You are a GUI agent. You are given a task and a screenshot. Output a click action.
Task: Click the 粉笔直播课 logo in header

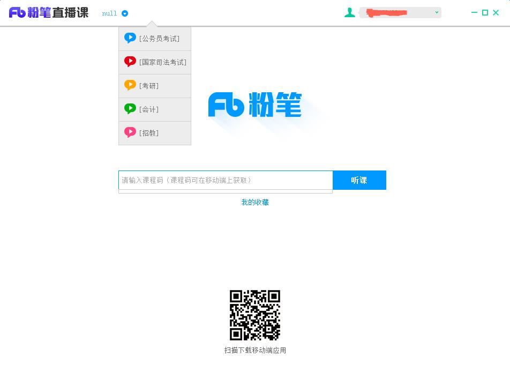[48, 12]
